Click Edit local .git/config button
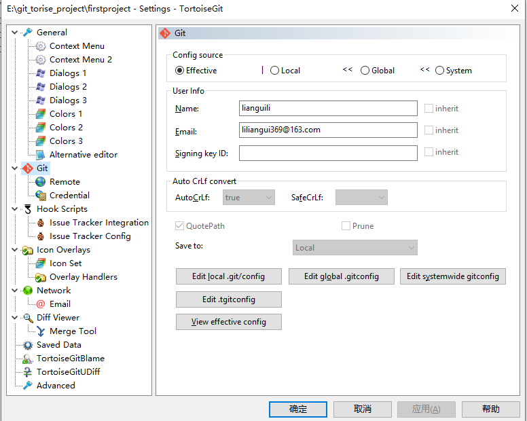 click(x=229, y=276)
